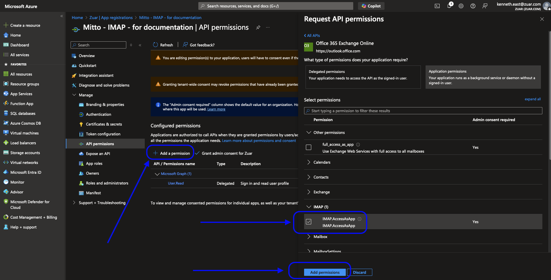Open feedback icon in top bar
Image resolution: width=551 pixels, height=280 pixels.
pyautogui.click(x=485, y=6)
